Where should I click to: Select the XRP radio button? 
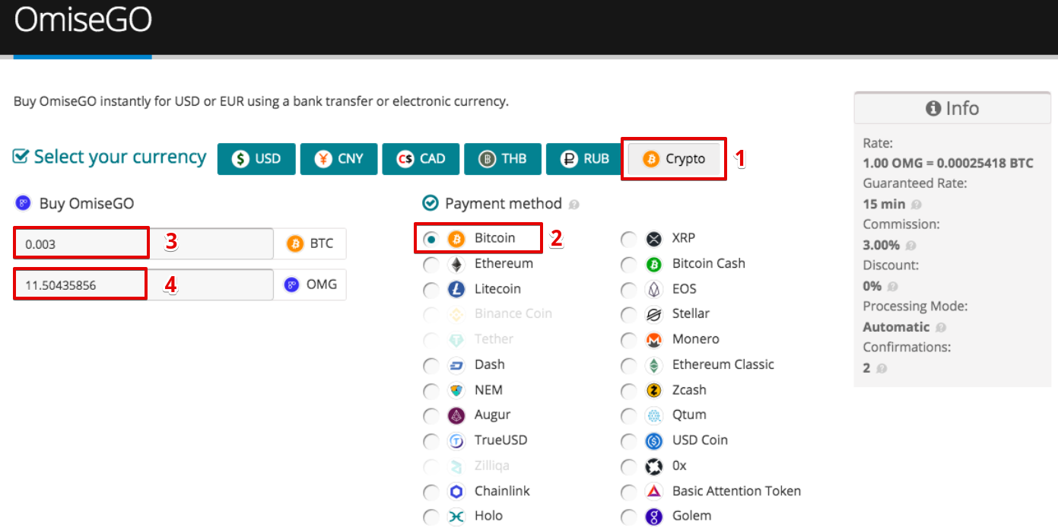click(629, 239)
